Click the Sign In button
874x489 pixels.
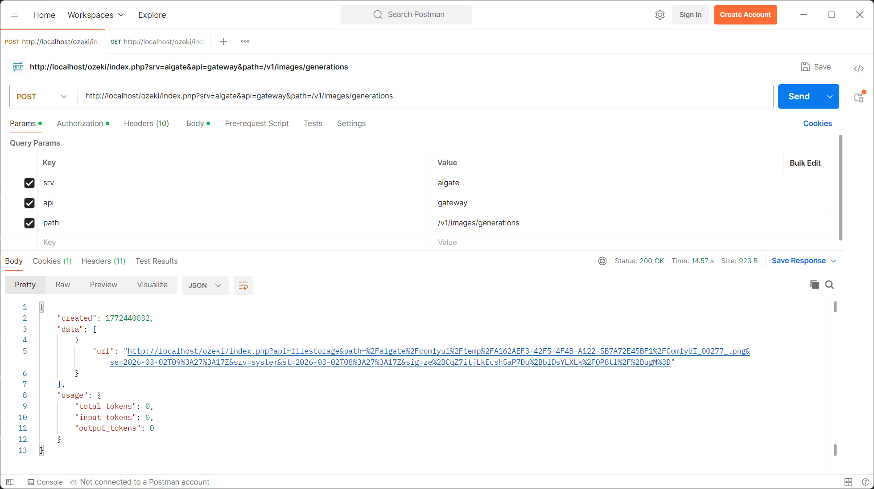click(x=690, y=15)
